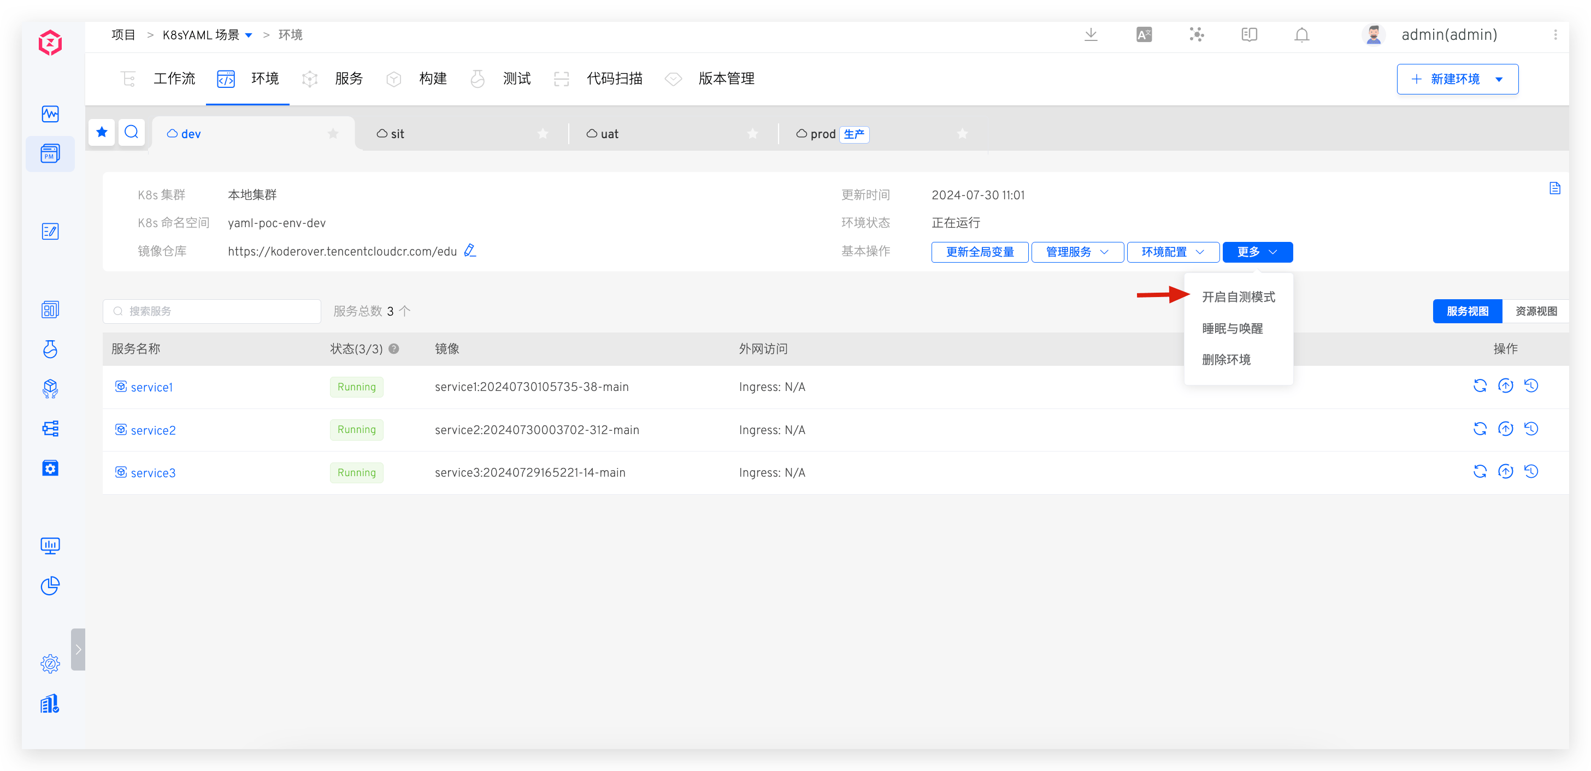Open the system settings gear in sidebar
The width and height of the screenshot is (1591, 771).
(x=50, y=664)
